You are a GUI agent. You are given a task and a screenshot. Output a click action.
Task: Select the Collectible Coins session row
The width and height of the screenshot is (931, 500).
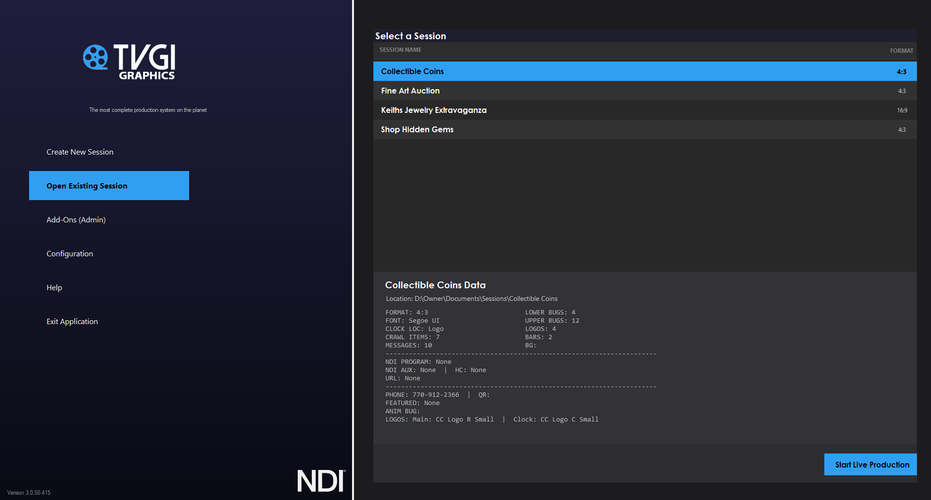coord(645,71)
